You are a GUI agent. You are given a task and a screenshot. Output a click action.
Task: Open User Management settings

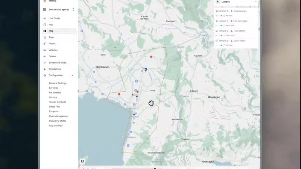click(x=59, y=116)
